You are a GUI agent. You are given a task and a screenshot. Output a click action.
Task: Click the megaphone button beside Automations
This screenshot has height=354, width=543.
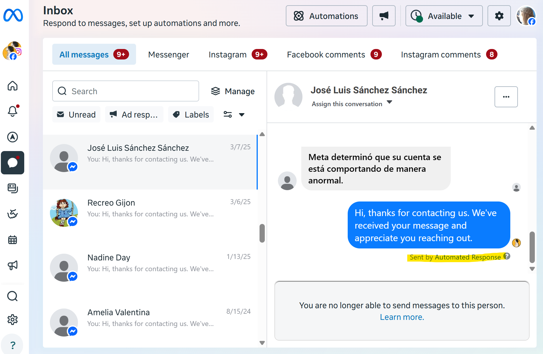pyautogui.click(x=384, y=16)
